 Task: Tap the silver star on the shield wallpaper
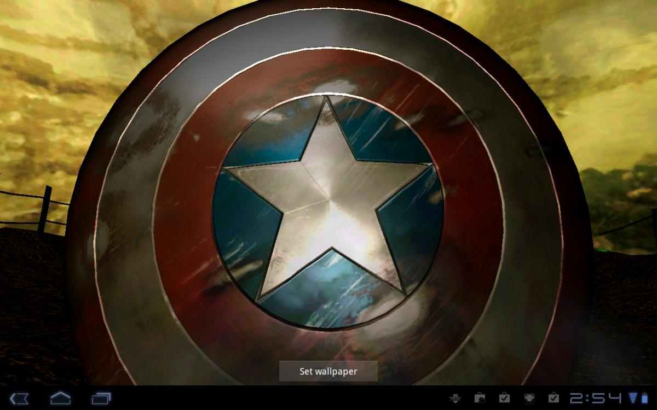tap(328, 200)
